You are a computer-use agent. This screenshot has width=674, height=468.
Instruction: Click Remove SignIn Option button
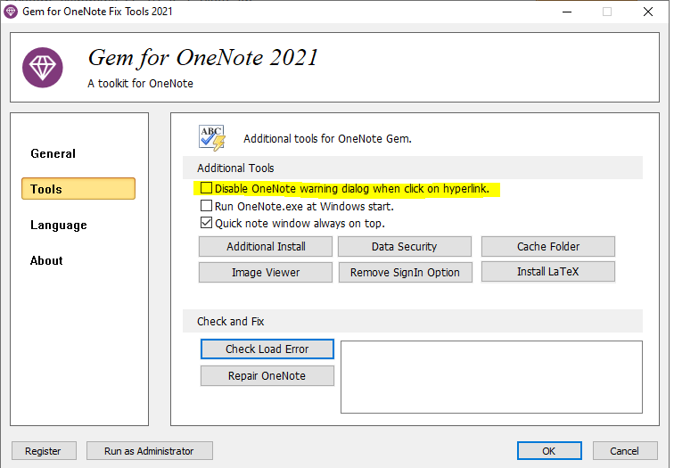pyautogui.click(x=405, y=273)
